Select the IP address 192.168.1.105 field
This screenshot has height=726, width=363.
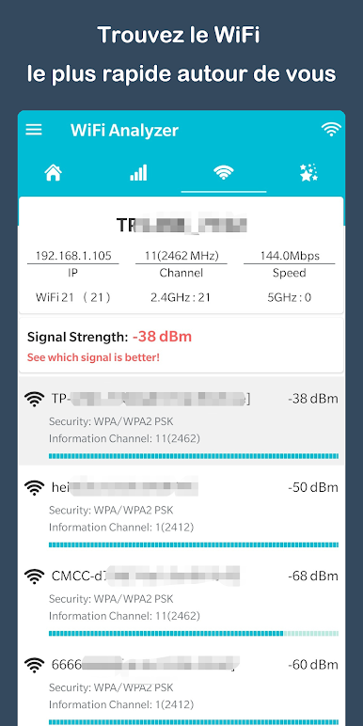click(x=73, y=256)
